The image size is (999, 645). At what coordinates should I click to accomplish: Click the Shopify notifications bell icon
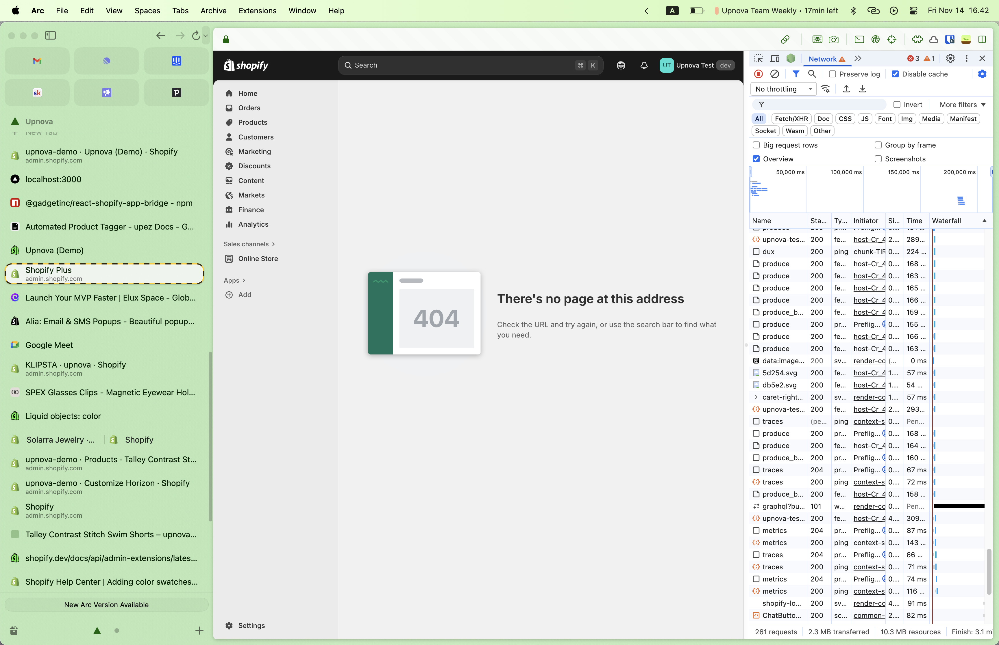point(644,65)
